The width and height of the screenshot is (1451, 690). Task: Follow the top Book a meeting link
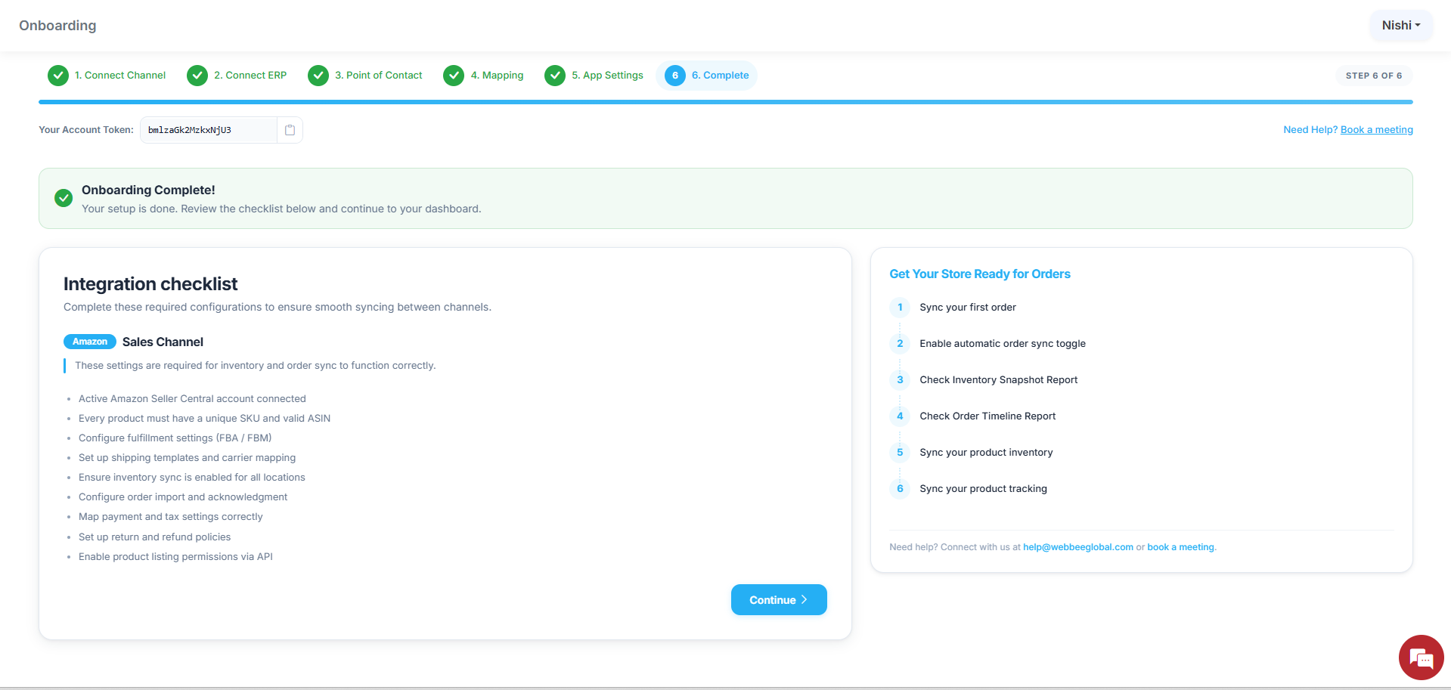pos(1376,130)
